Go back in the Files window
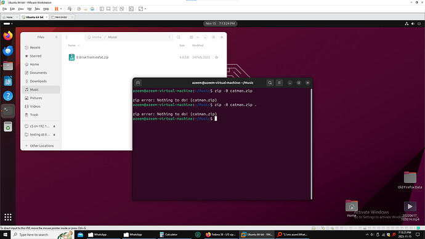The width and height of the screenshot is (425, 239). pos(67,37)
